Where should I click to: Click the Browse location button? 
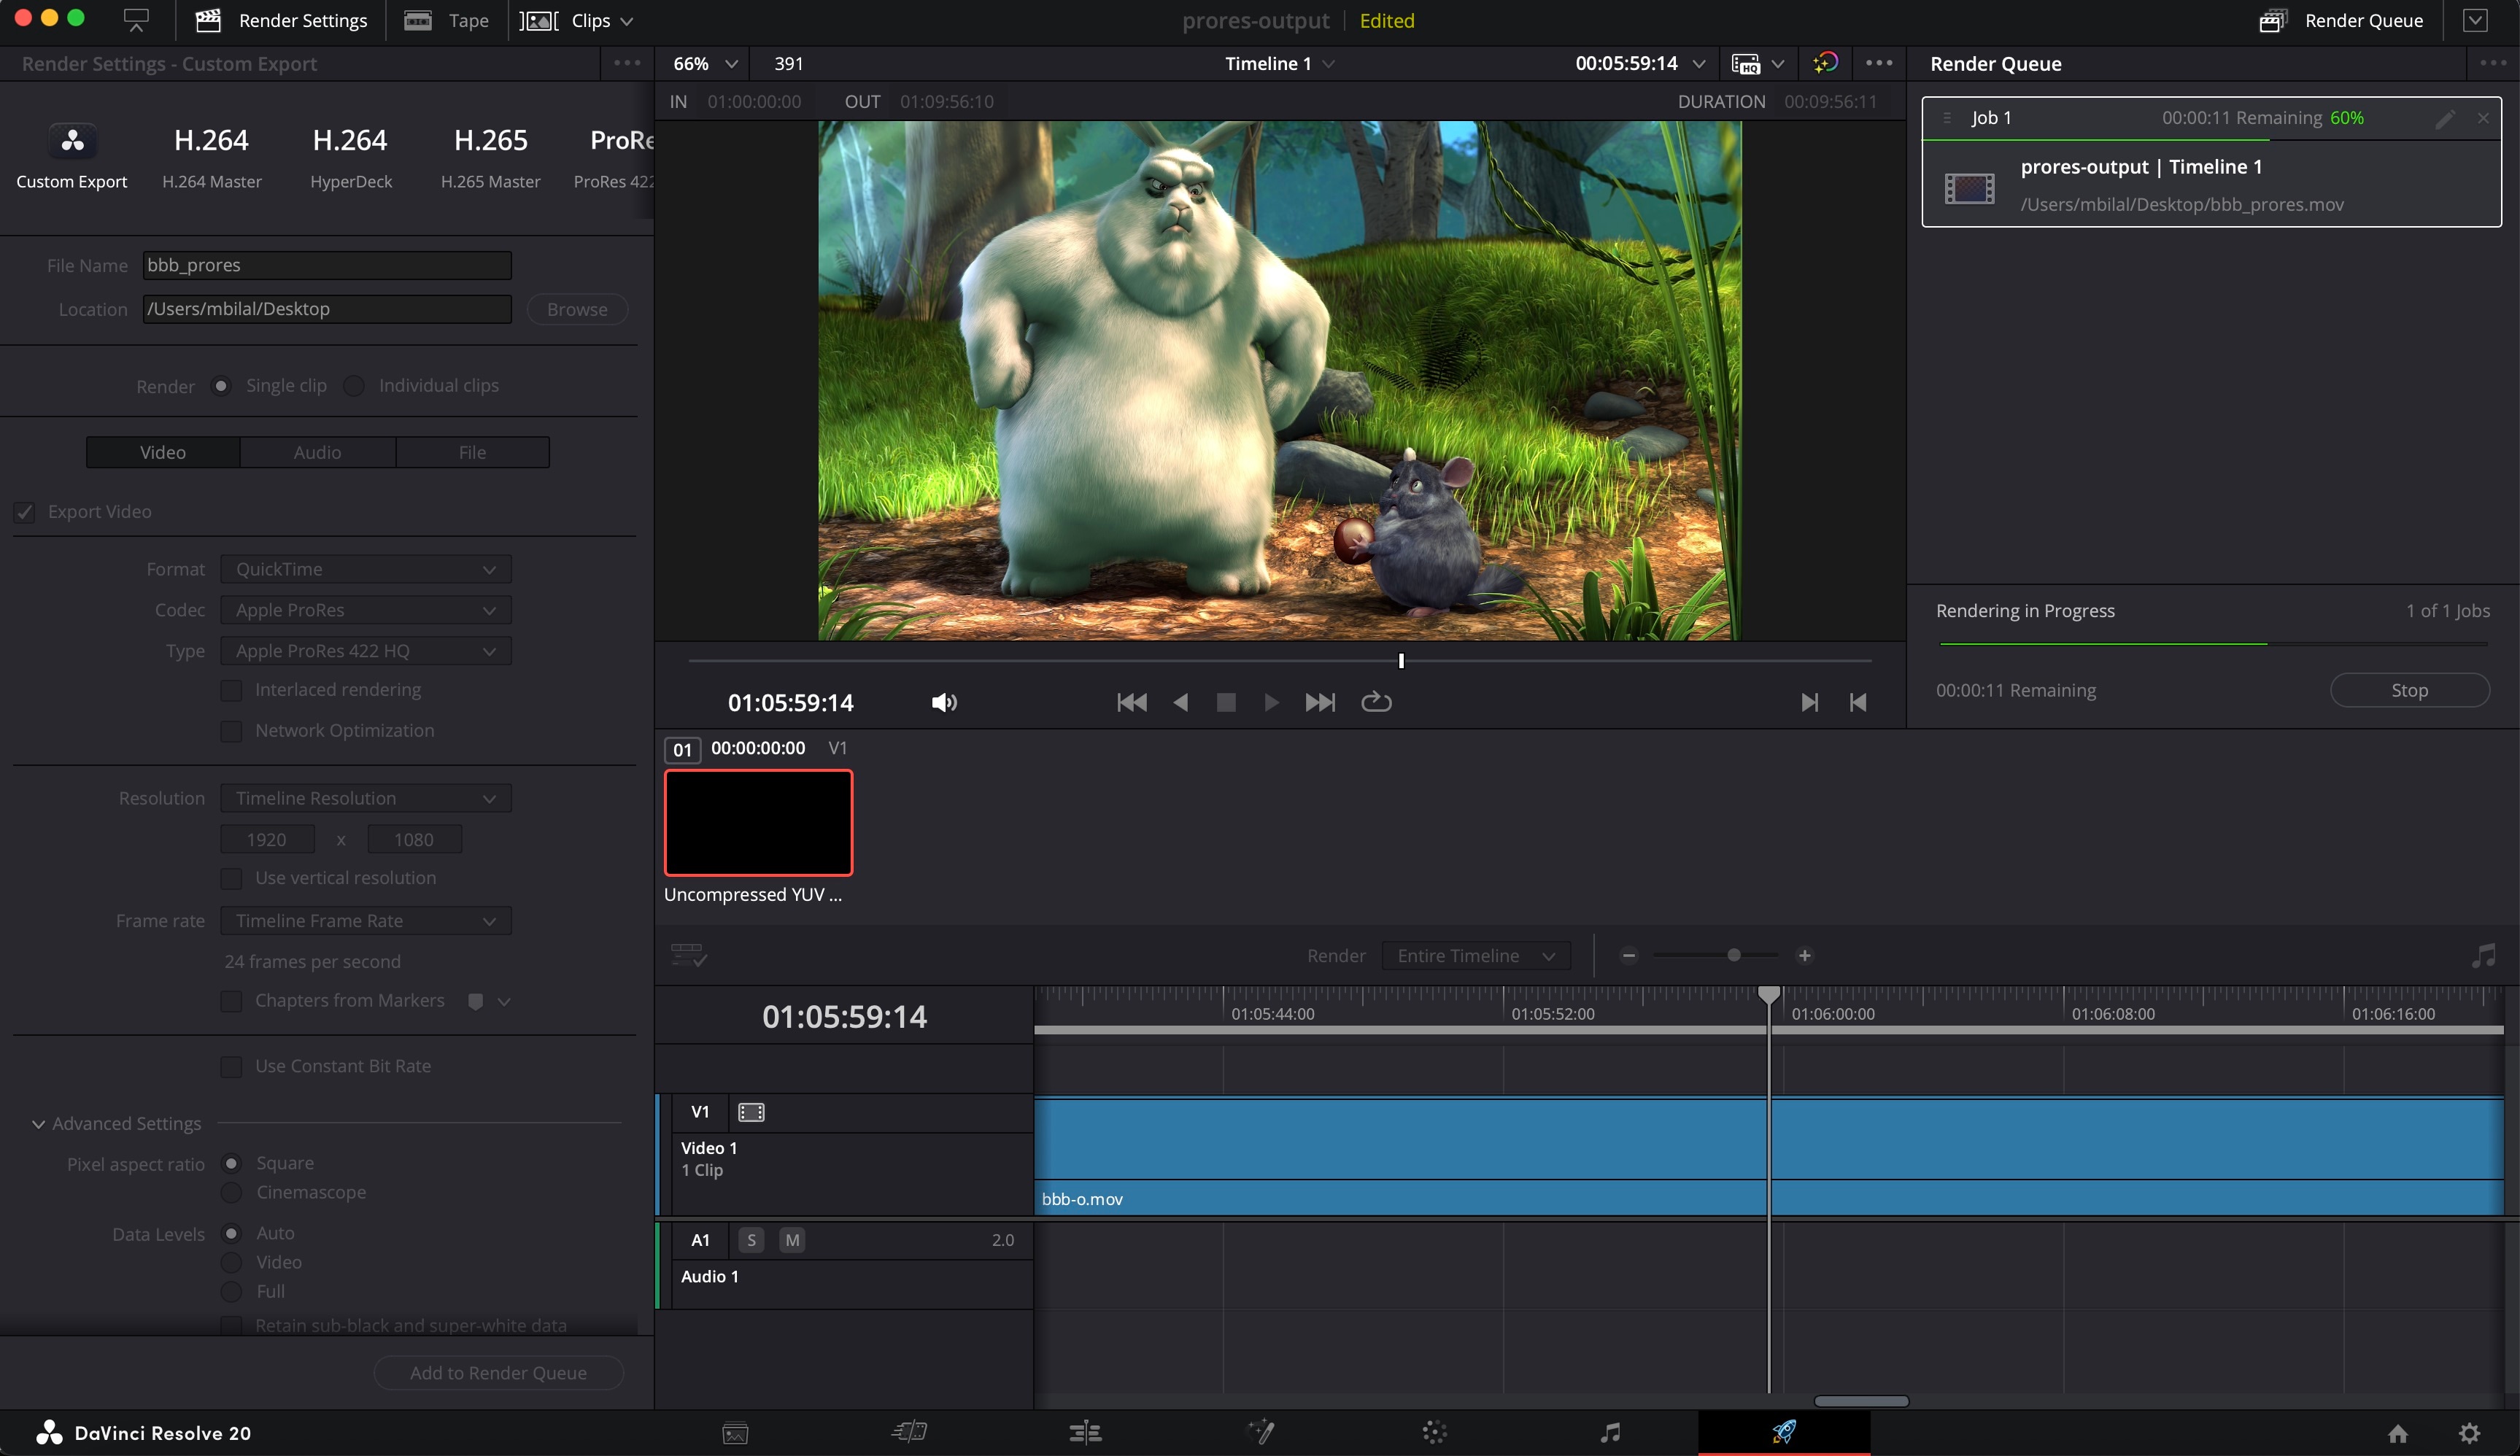(x=577, y=309)
